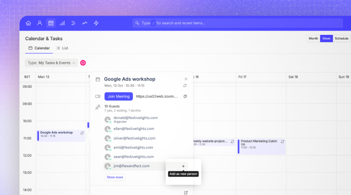The image size is (351, 195).
Task: Switch to Month view
Action: tap(313, 38)
